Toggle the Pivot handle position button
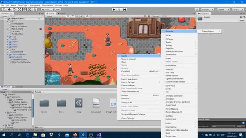 (45, 10)
